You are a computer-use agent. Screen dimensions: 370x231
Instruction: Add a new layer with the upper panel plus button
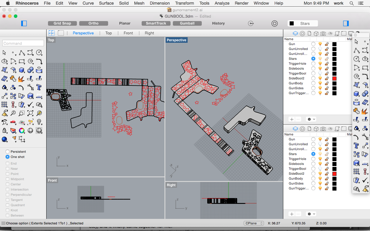point(292,119)
